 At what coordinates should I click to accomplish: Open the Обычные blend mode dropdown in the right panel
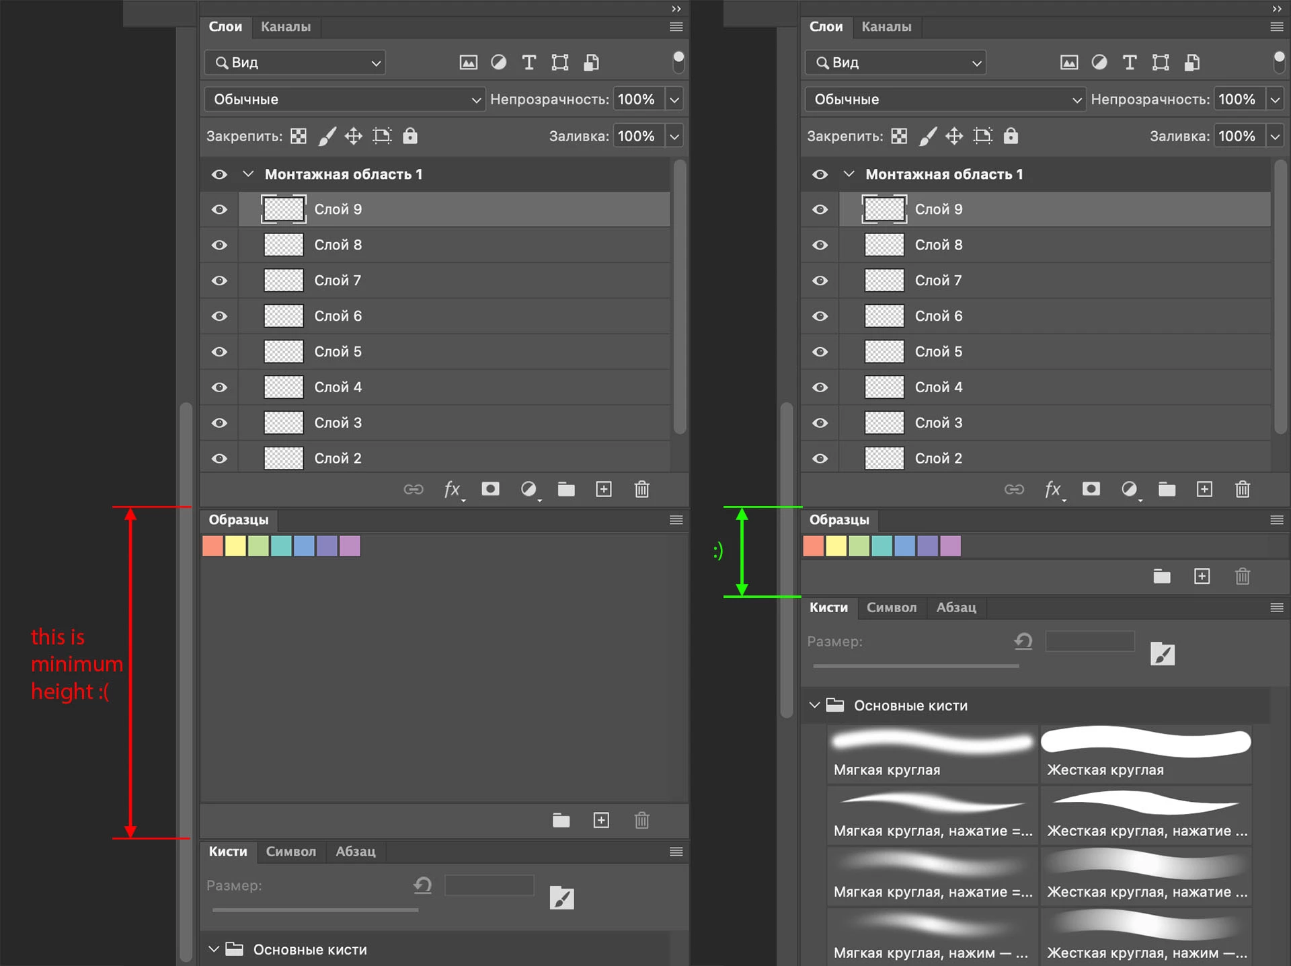pos(944,100)
